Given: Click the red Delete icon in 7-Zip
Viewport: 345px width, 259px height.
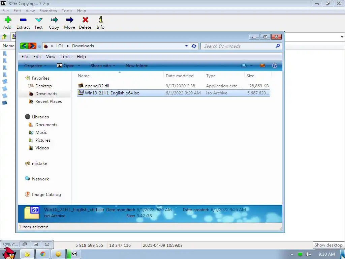Looking at the screenshot, I should (85, 20).
